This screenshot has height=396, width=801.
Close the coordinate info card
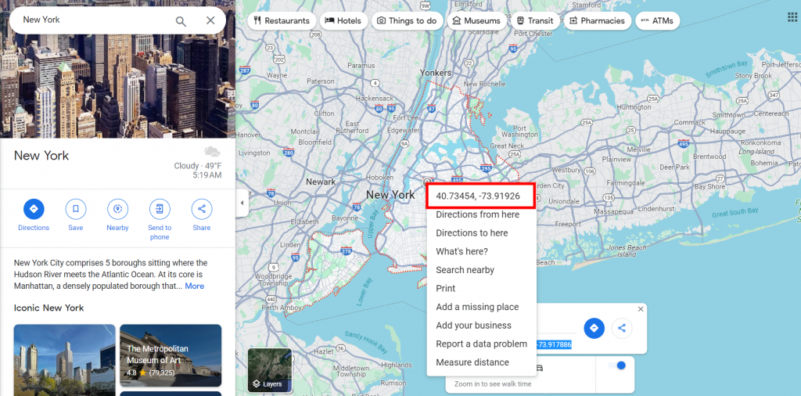pyautogui.click(x=641, y=309)
